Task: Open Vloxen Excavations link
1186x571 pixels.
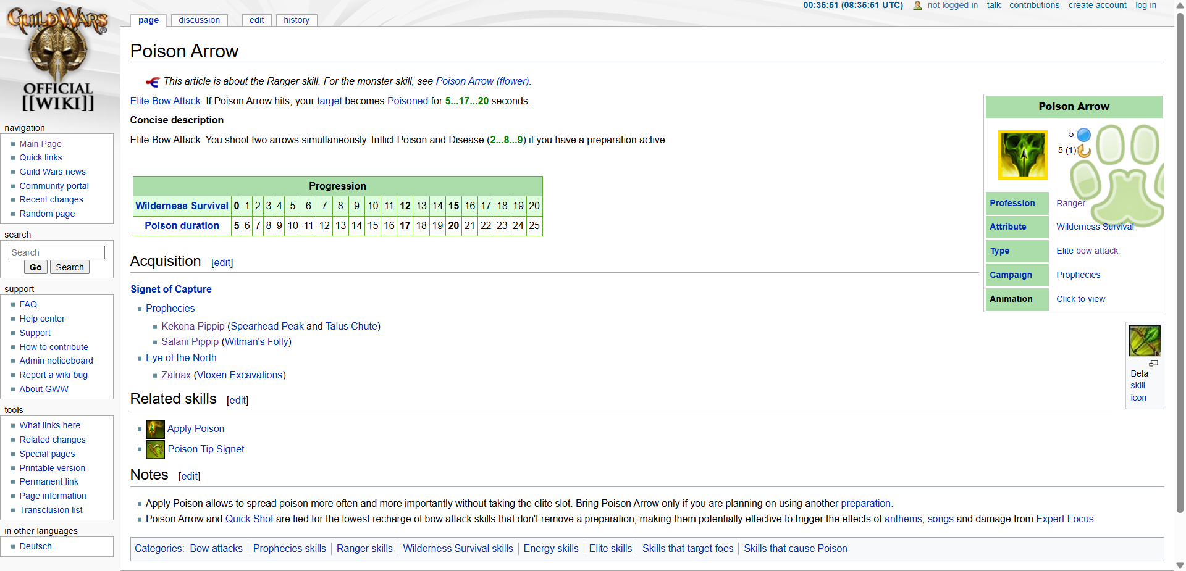Action: point(240,375)
